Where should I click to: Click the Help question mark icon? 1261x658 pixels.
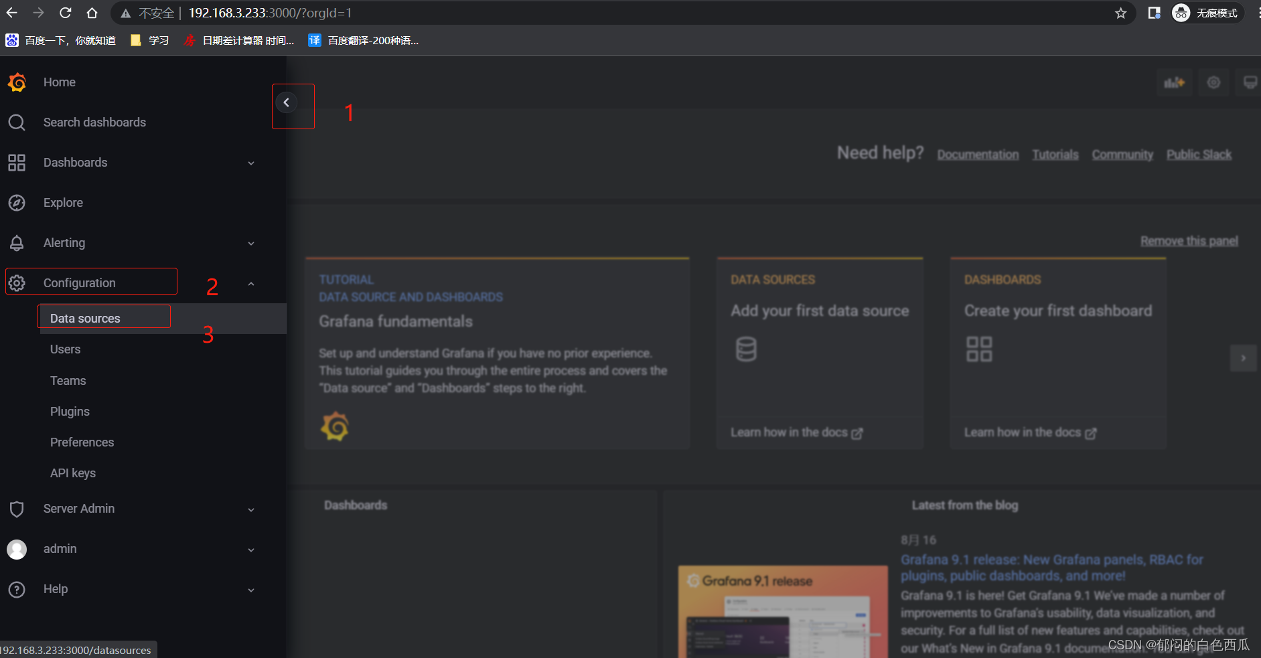tap(17, 589)
